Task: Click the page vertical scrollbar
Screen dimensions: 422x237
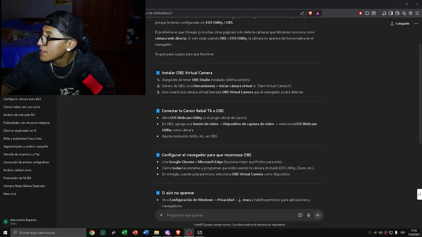Action: tap(420, 93)
